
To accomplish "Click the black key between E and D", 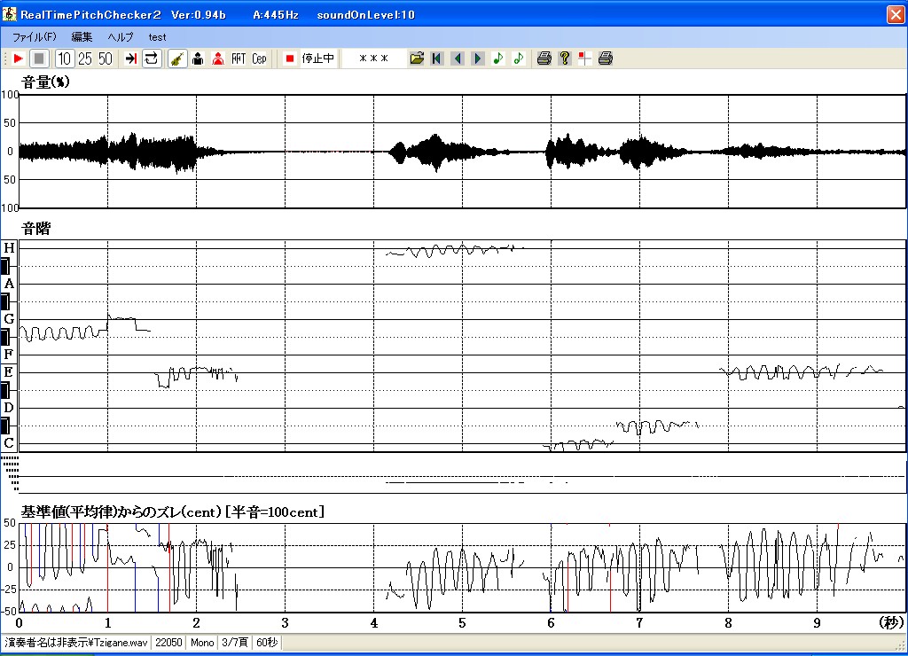I will click(x=5, y=390).
